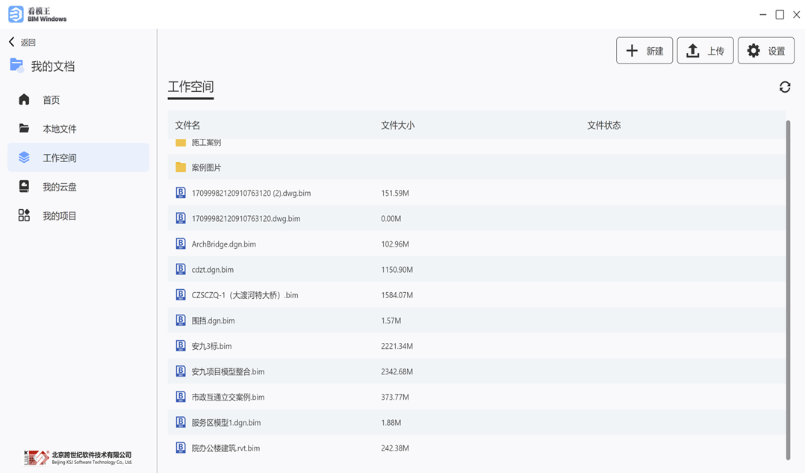Viewport: 805px width, 473px height.
Task: Click the 首页 home icon in sidebar
Action: tap(24, 99)
